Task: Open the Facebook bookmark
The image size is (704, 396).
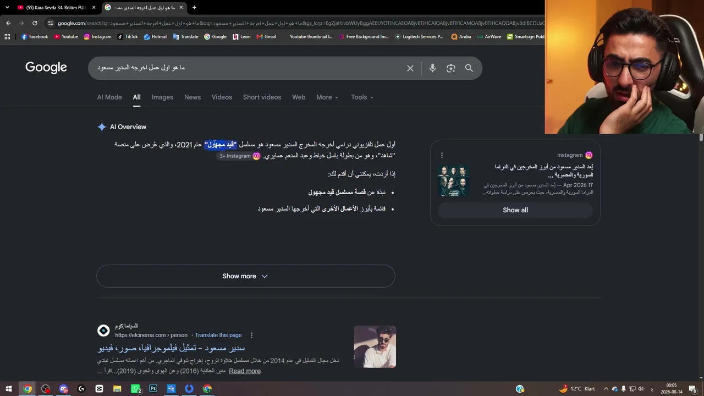Action: point(35,37)
